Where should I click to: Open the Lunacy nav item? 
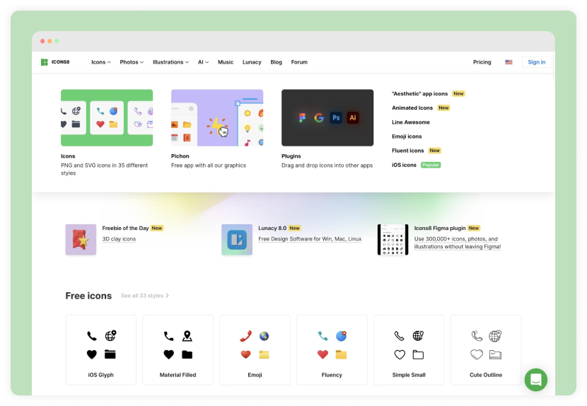(252, 62)
